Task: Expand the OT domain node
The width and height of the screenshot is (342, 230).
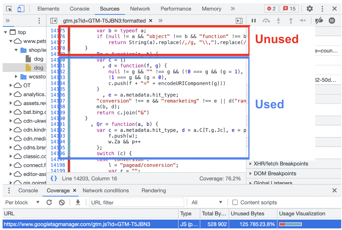Action: (11, 85)
